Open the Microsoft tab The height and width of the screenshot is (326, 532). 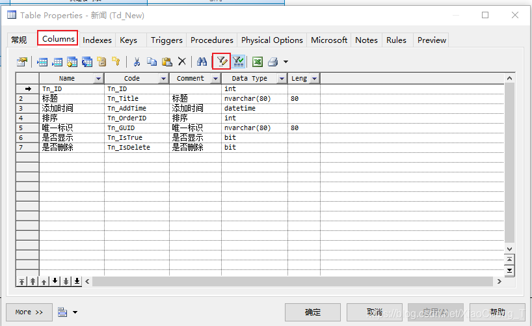[329, 40]
